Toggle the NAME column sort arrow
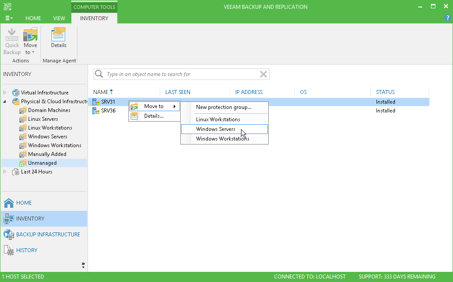 (x=111, y=92)
